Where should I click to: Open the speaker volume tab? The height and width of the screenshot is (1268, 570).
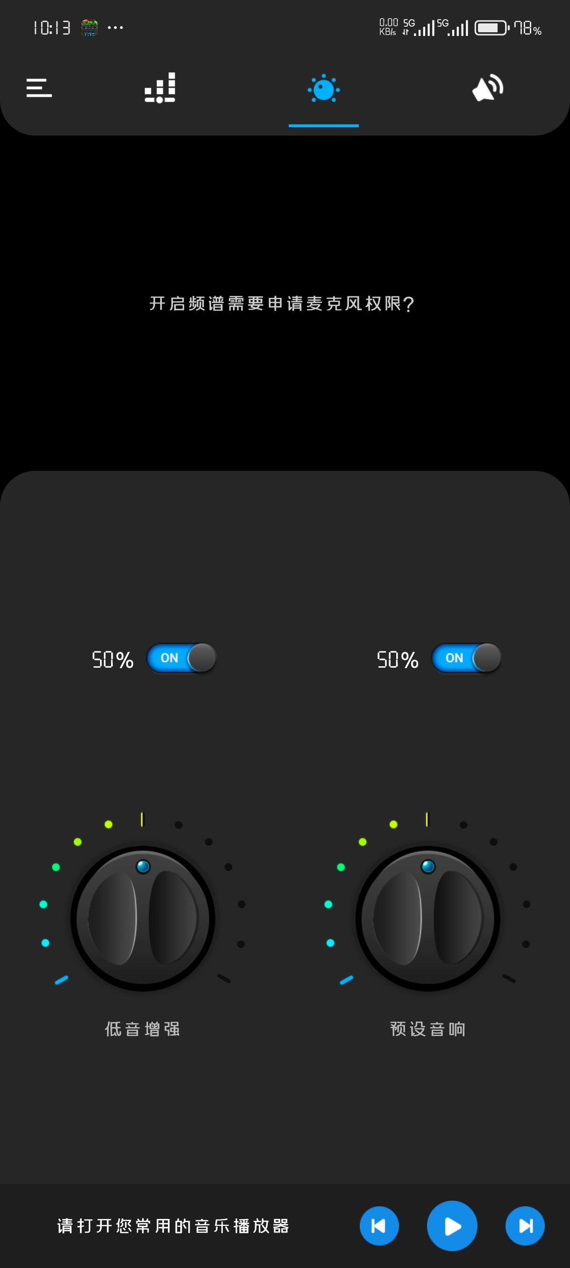tap(487, 88)
